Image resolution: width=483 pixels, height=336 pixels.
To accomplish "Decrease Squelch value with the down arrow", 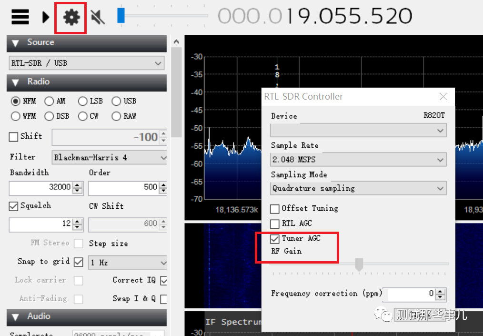I will tap(78, 227).
